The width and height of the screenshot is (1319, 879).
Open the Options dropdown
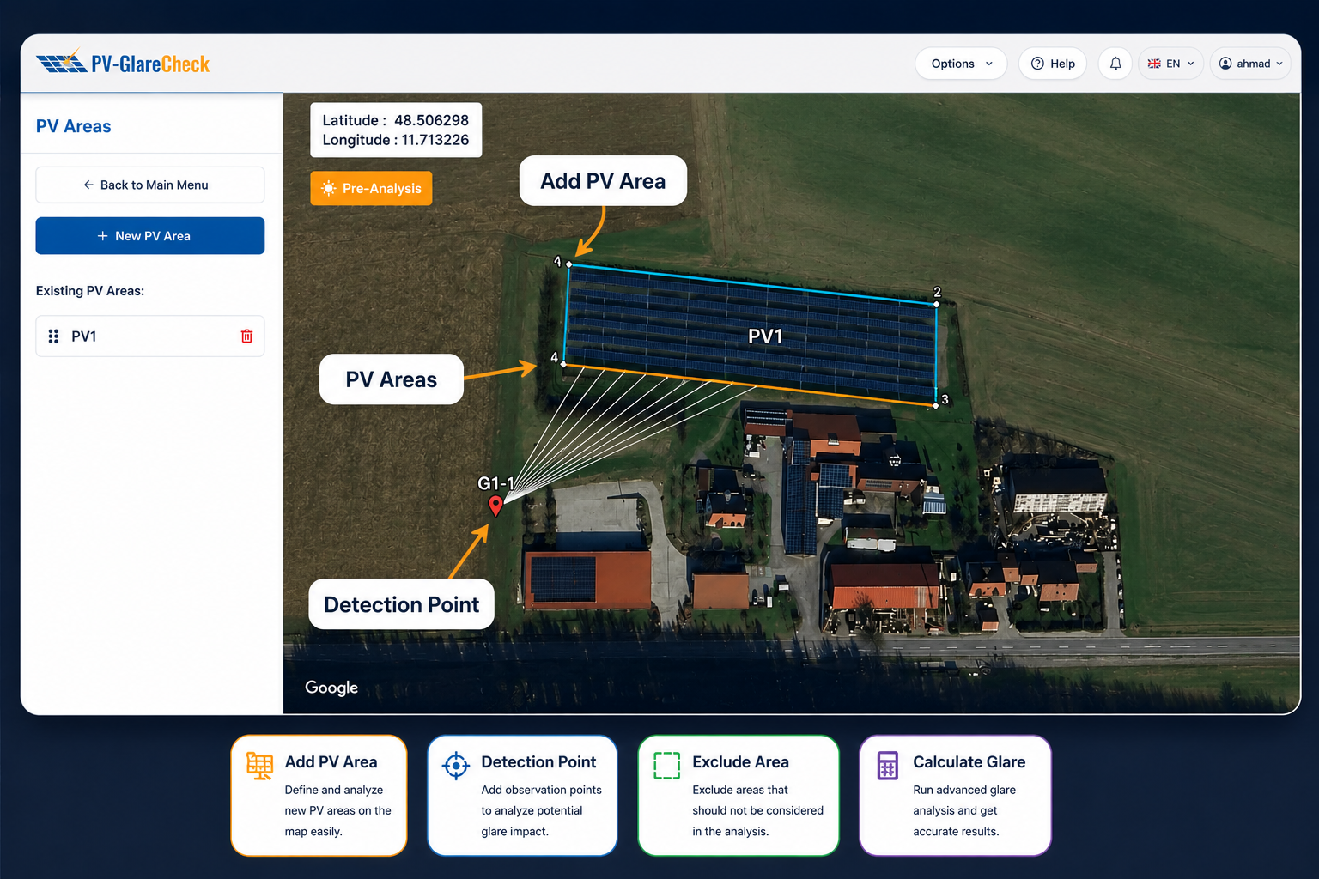coord(961,64)
